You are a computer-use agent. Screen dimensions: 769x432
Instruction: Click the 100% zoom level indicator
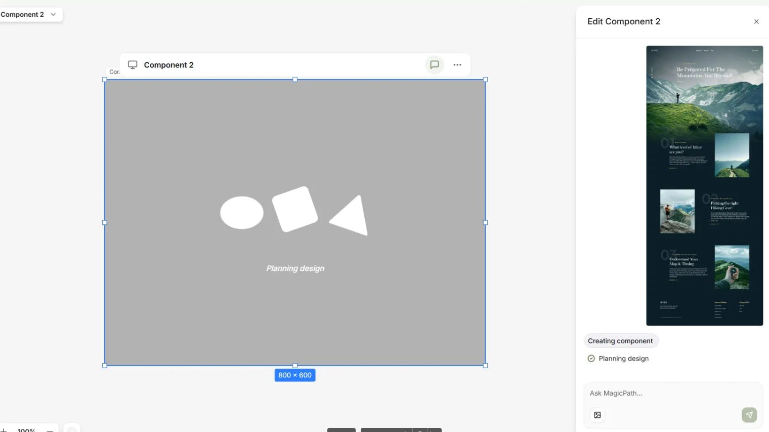pos(26,429)
